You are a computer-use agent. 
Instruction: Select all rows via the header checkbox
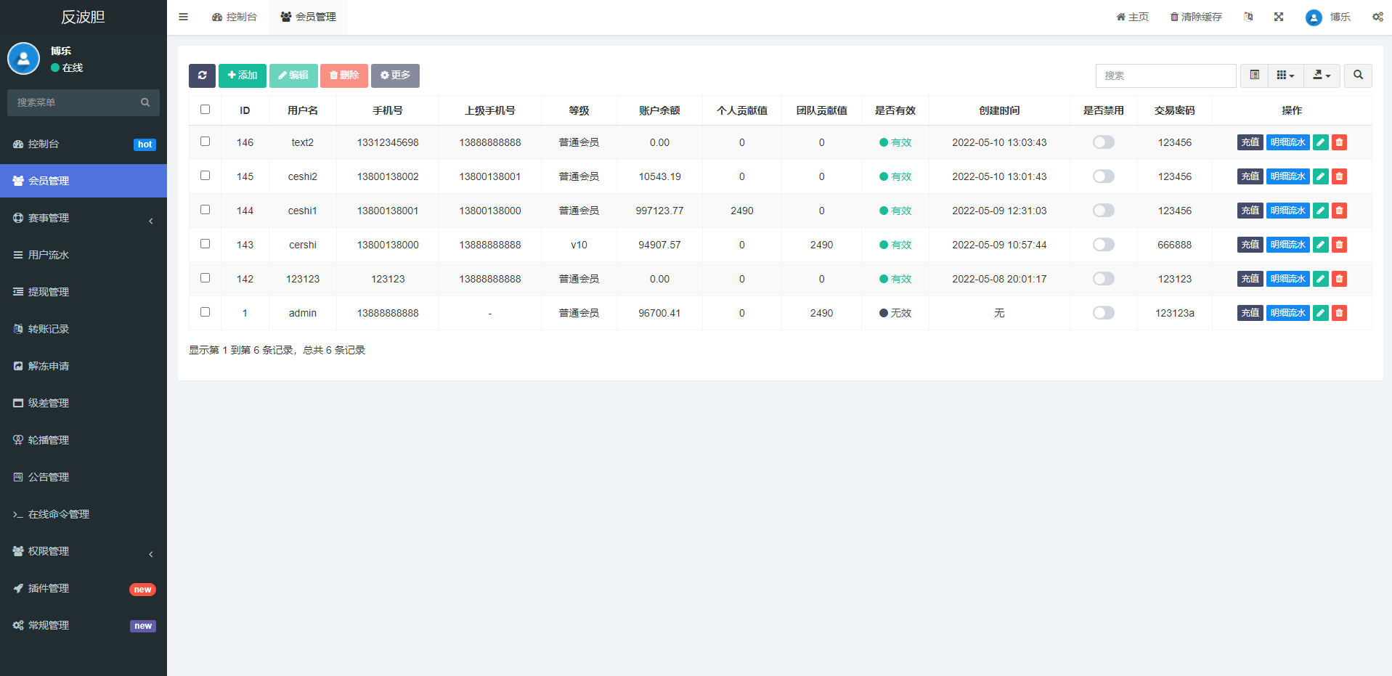coord(205,109)
